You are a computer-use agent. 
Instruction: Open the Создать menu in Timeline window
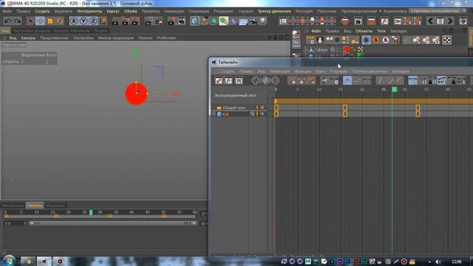point(227,72)
